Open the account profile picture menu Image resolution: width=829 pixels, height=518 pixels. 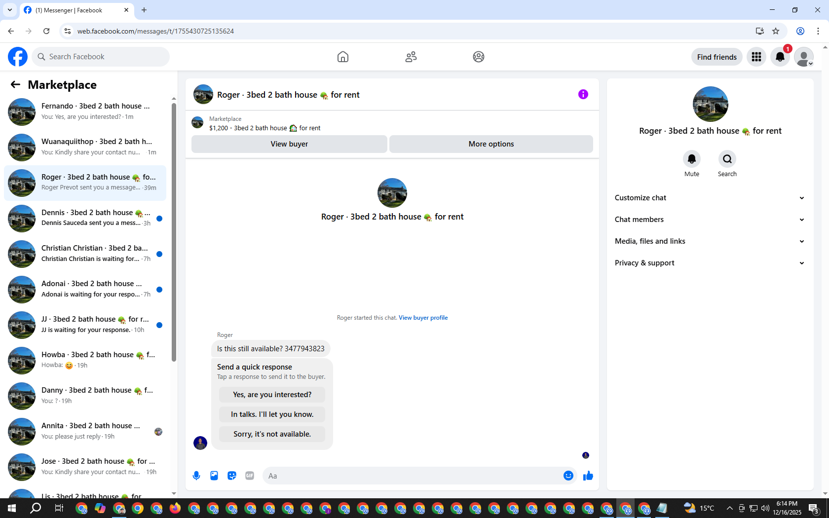click(x=804, y=57)
